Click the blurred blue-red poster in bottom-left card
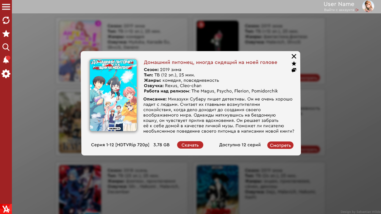The image size is (381, 214). pos(80,190)
